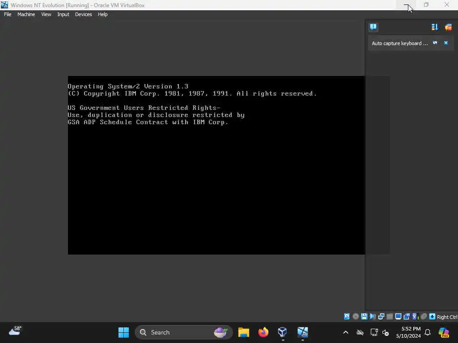Open the Windows Start menu
The height and width of the screenshot is (343, 458).
(x=123, y=332)
